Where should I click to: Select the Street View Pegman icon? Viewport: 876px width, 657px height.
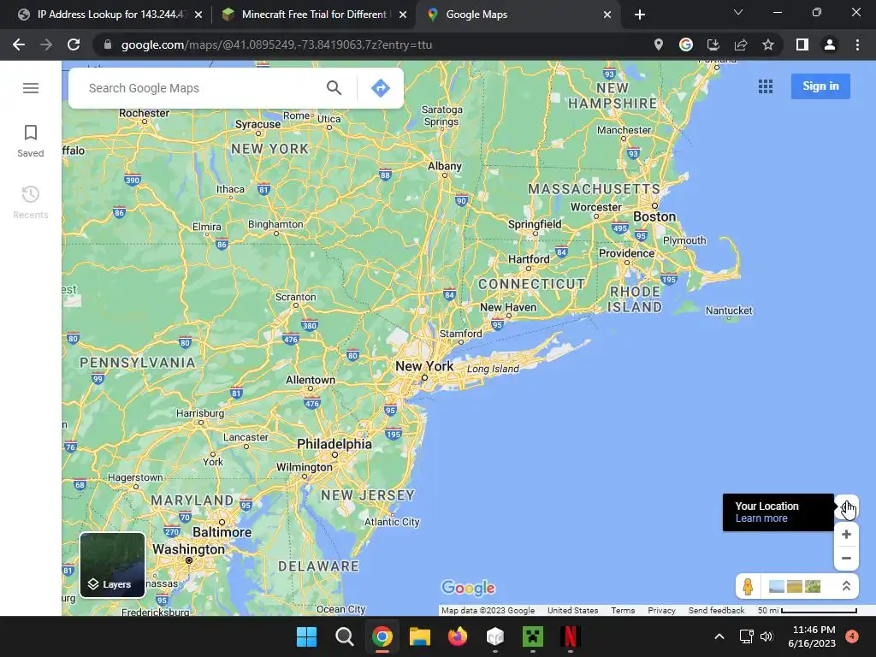[x=748, y=586]
